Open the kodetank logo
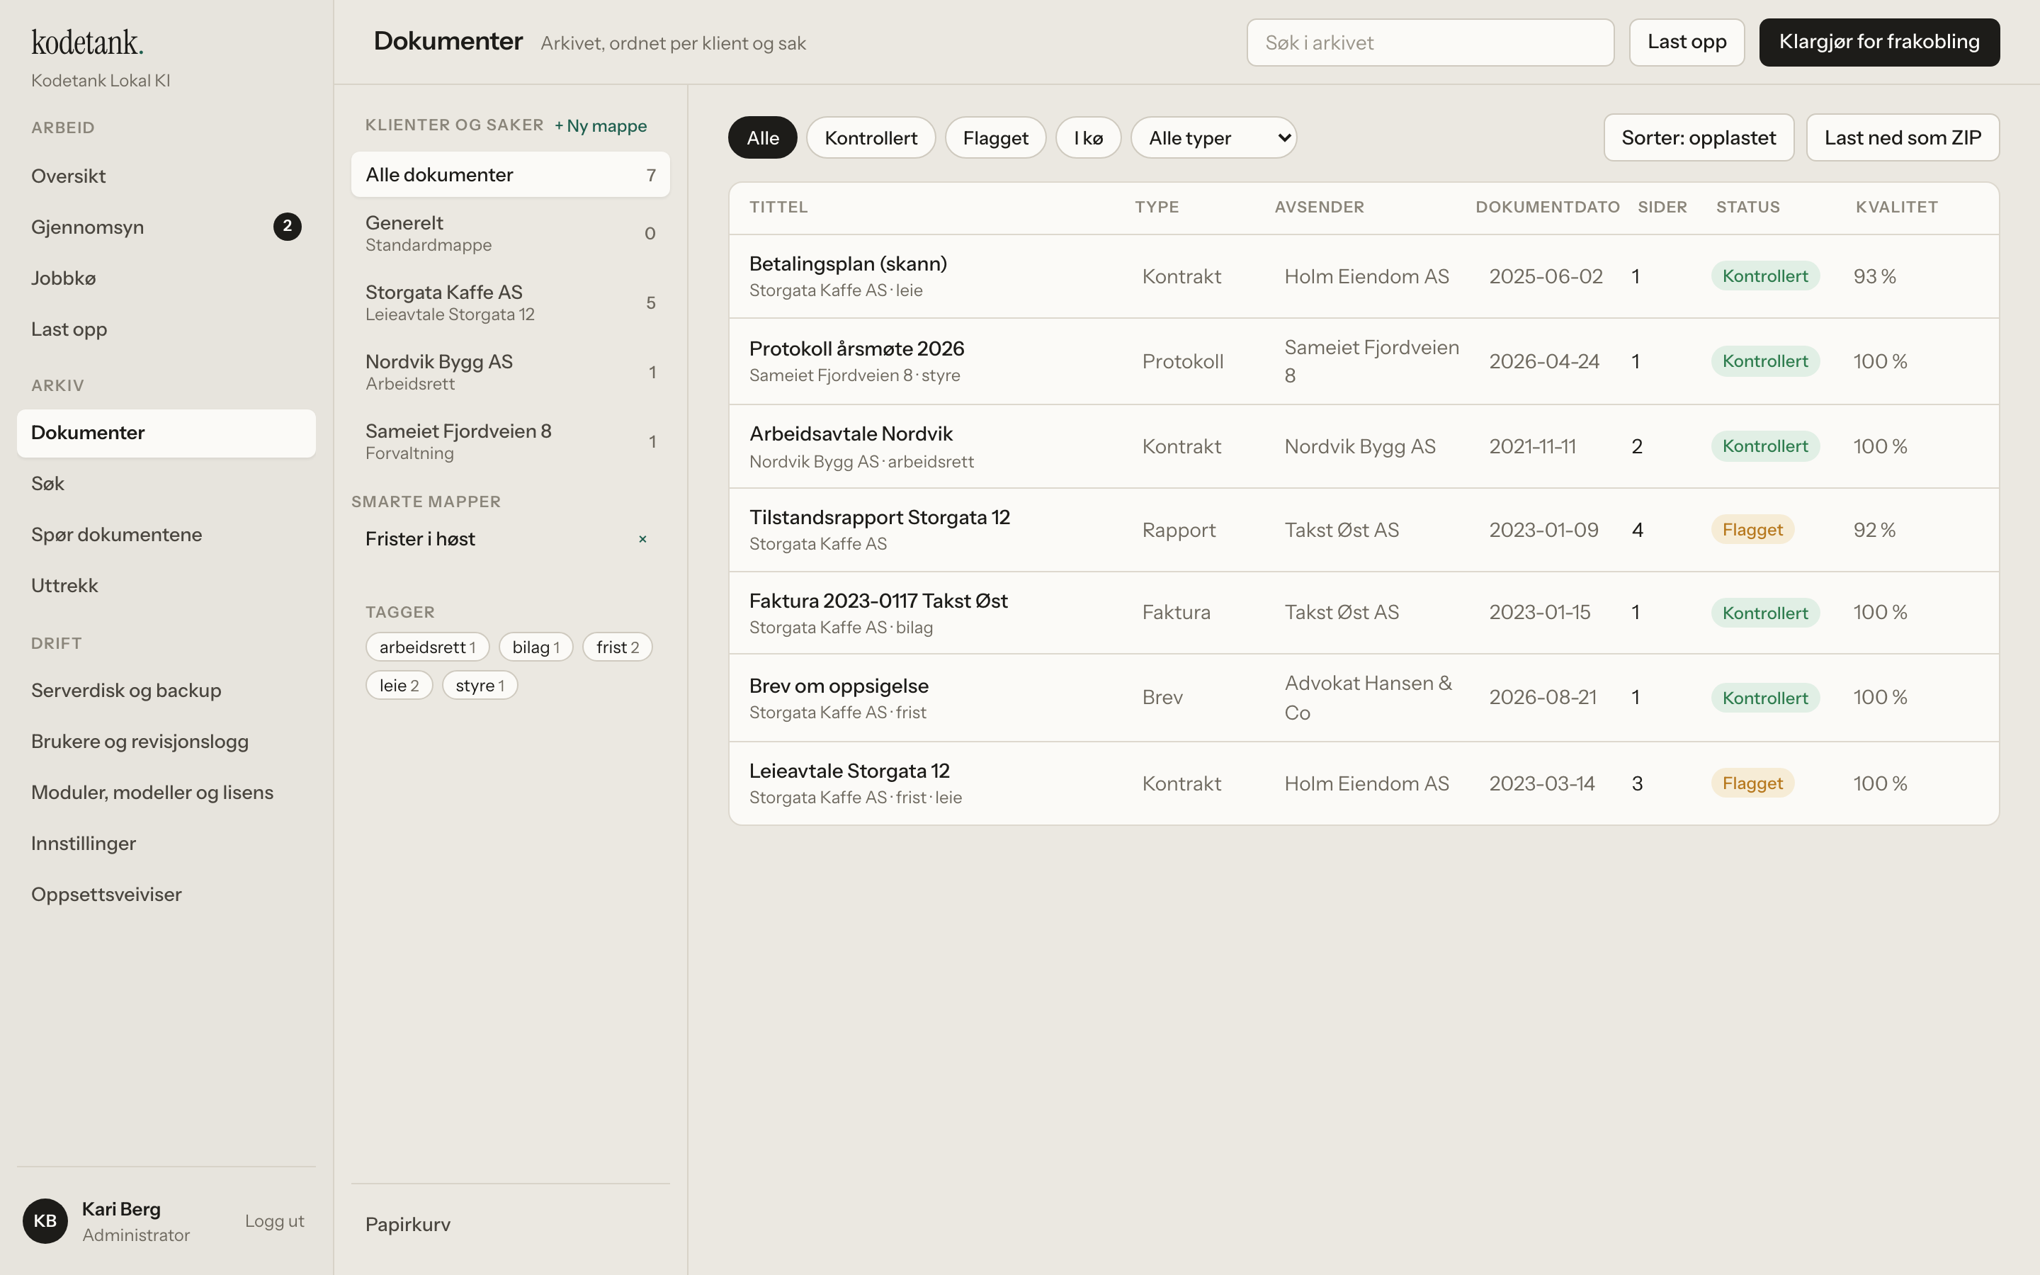The image size is (2040, 1275). pyautogui.click(x=88, y=42)
